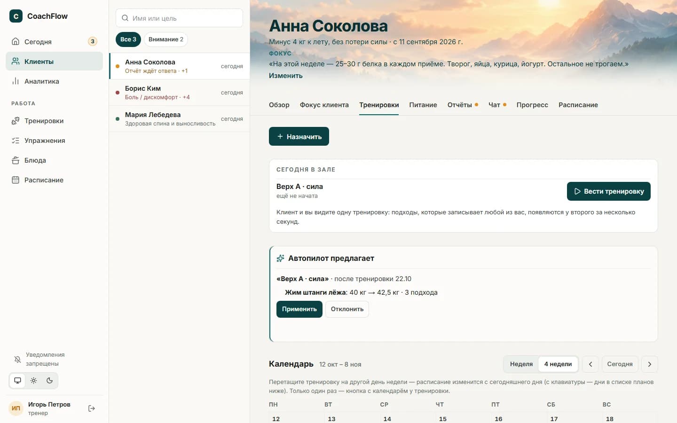Open calendar day 15
This screenshot has height=423, width=677.
[x=443, y=419]
